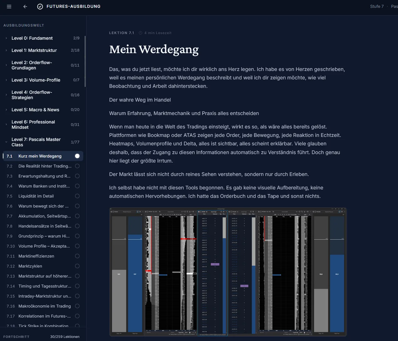Expand Level 4: Orderflow-Strategien chevron
Viewport: 398px width, 341px height.
(x=6, y=95)
